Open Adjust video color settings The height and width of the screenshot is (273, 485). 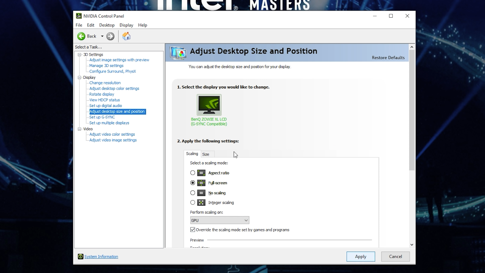(x=112, y=134)
